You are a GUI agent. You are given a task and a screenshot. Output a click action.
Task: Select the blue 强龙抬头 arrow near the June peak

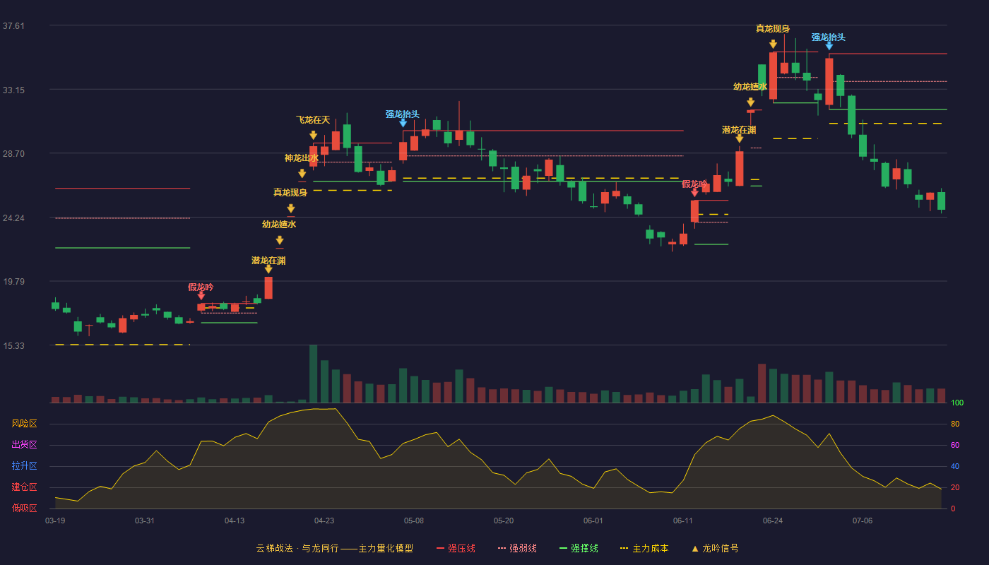click(829, 46)
